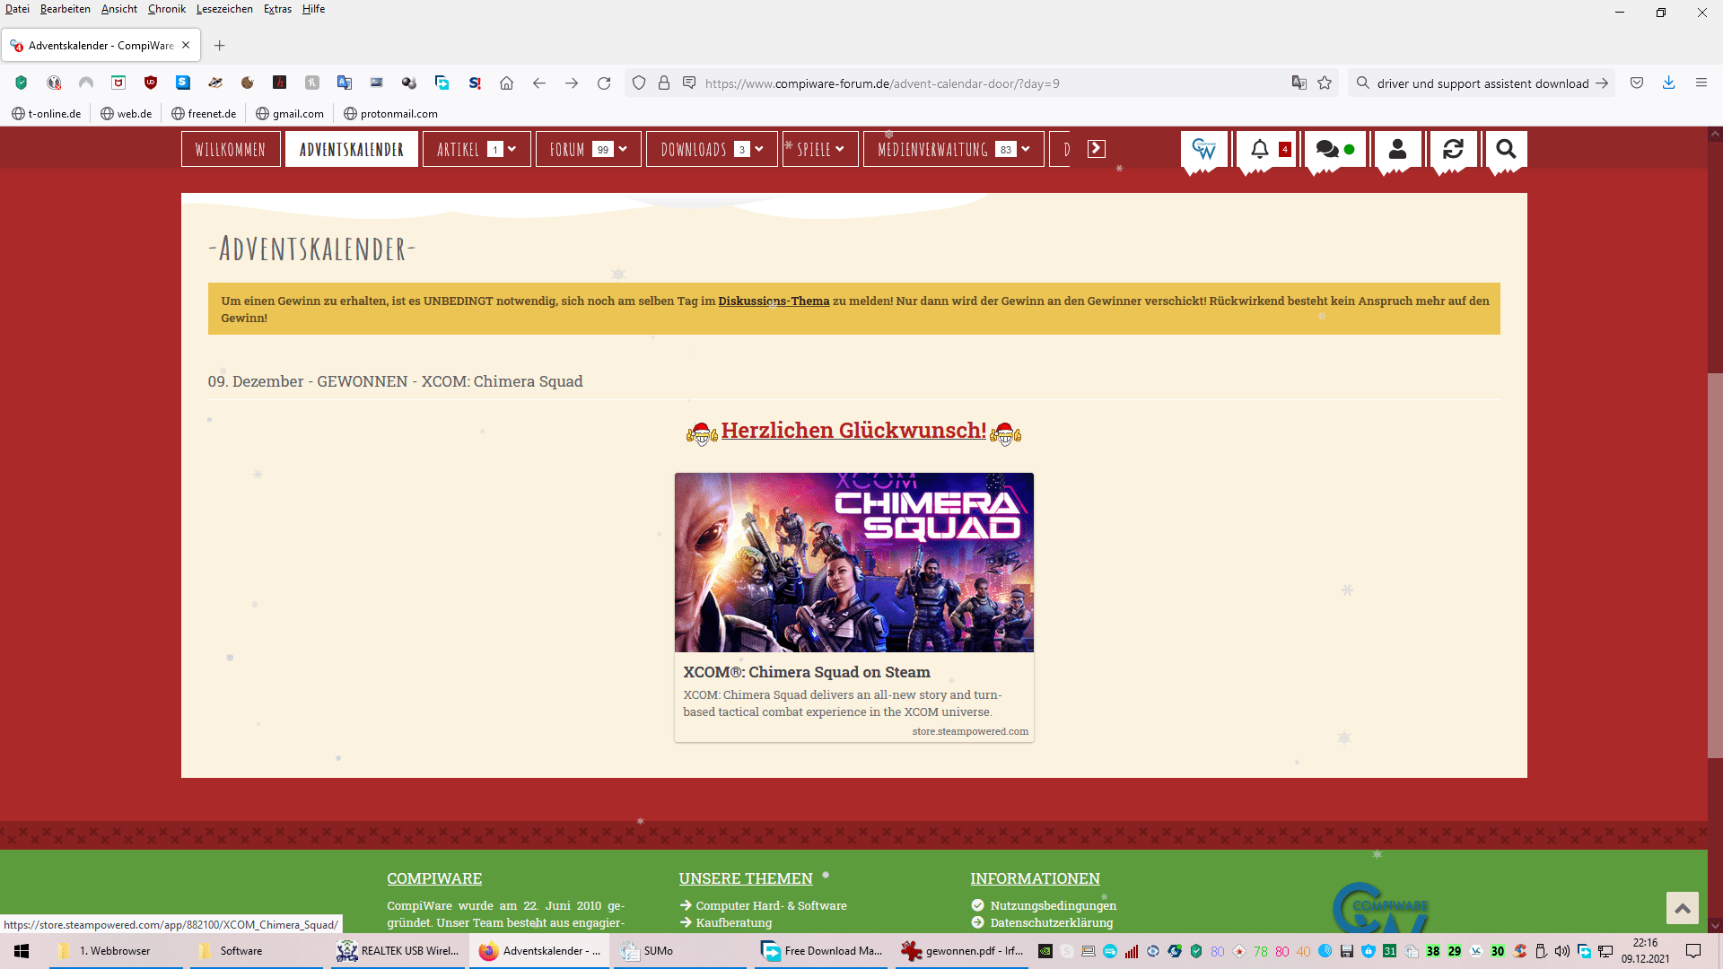Viewport: 1723px width, 969px height.
Task: Navigate back to previous page
Action: click(x=539, y=83)
